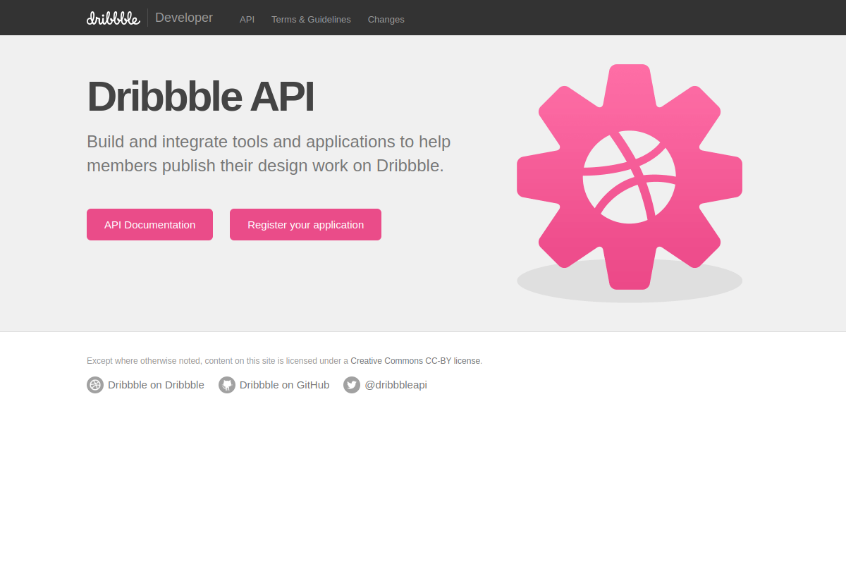Click the Dribbble API heading
Image resolution: width=846 pixels, height=564 pixels.
click(x=200, y=97)
